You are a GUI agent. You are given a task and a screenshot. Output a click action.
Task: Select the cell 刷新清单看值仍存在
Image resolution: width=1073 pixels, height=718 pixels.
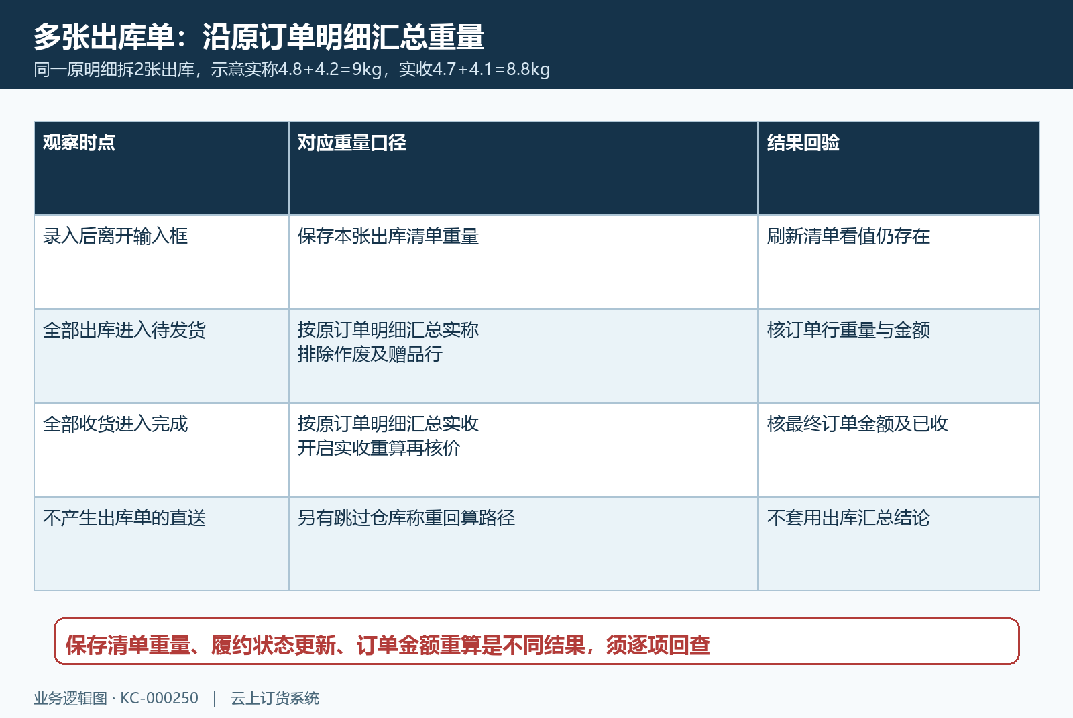pos(899,262)
